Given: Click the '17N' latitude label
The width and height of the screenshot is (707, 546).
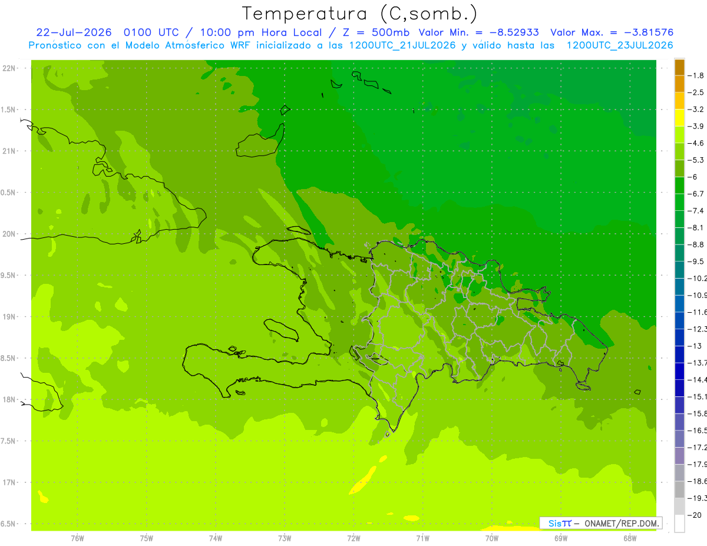Looking at the screenshot, I should pos(9,482).
